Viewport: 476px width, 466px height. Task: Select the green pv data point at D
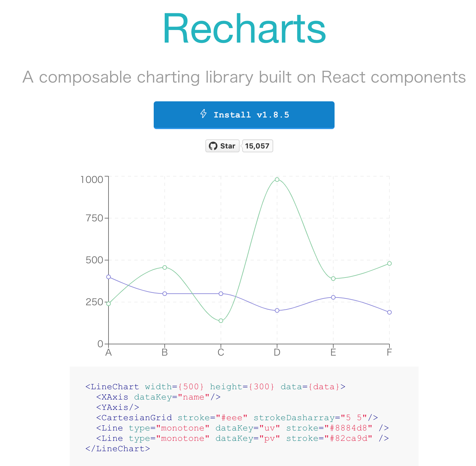point(277,179)
